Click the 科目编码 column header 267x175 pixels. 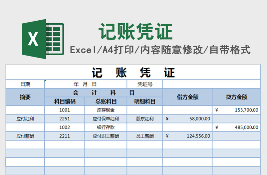pyautogui.click(x=65, y=101)
